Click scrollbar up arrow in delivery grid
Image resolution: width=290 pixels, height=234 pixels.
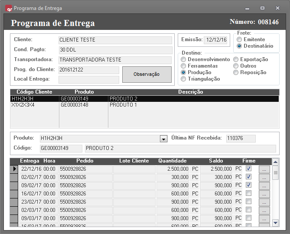pos(275,161)
